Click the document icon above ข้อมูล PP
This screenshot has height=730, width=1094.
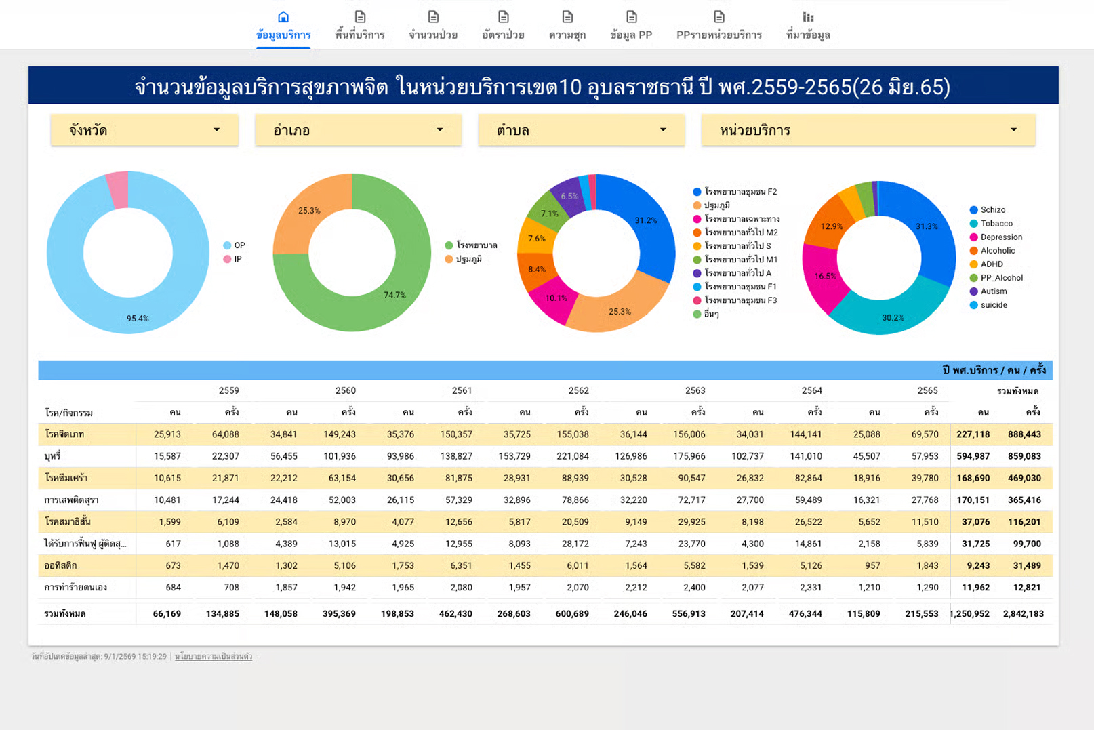[x=631, y=17]
